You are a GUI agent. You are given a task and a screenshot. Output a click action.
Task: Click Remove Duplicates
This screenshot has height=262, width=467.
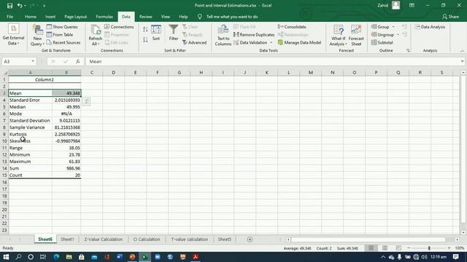coord(254,35)
